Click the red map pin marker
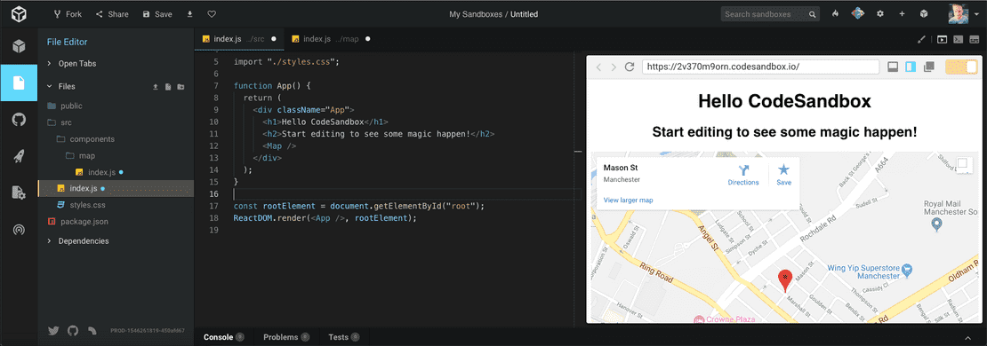 pos(785,280)
